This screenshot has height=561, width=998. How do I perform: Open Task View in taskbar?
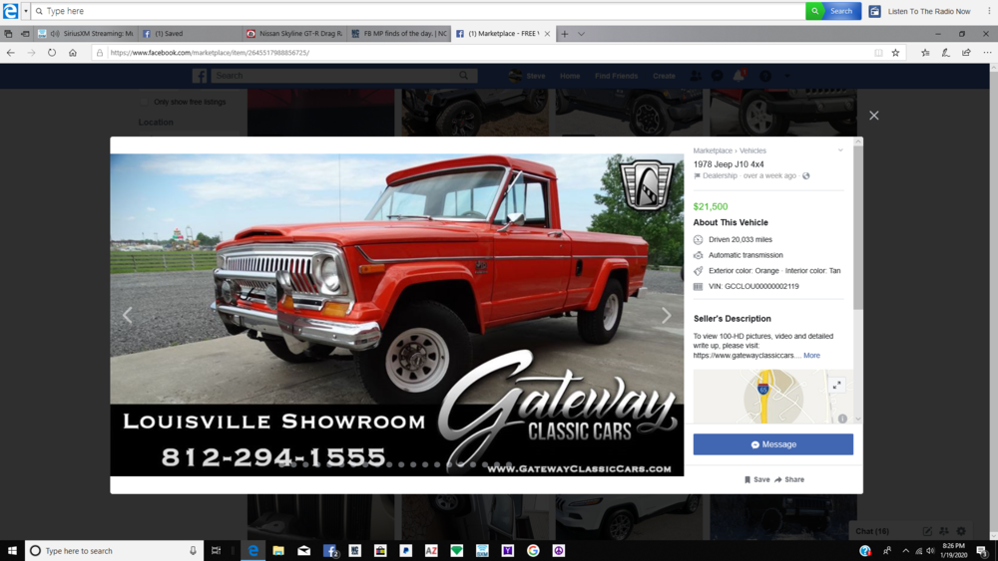click(216, 551)
